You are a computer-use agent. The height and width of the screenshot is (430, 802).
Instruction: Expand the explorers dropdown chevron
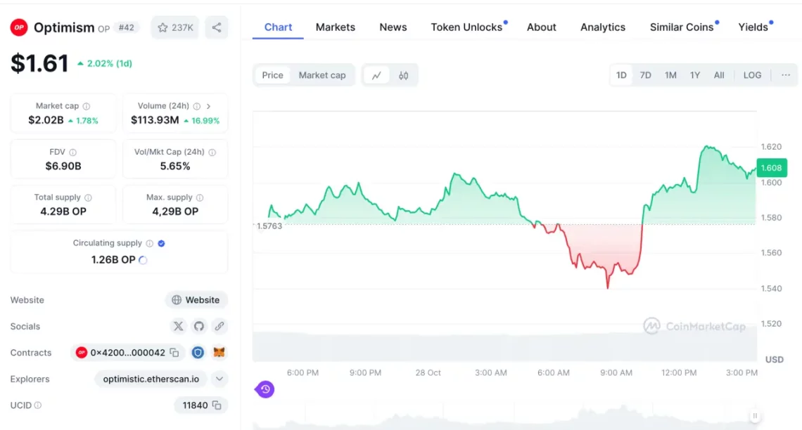219,379
